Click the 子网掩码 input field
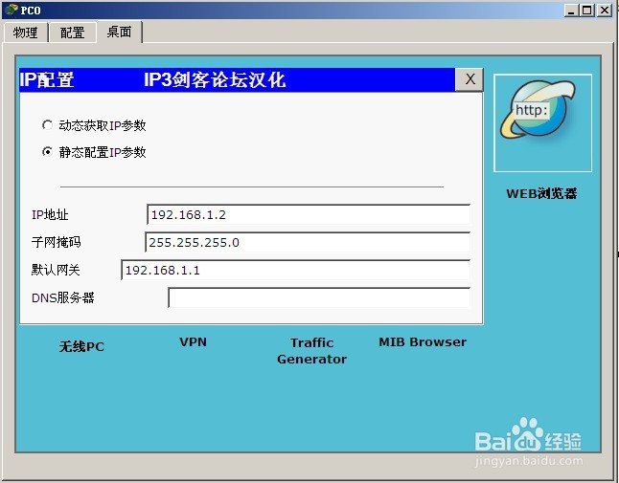619x483 pixels. click(308, 242)
